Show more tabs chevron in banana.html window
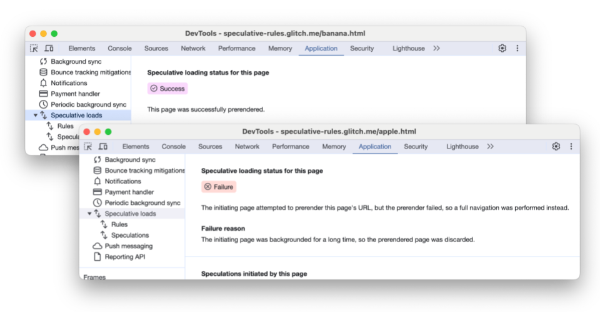This screenshot has height=312, width=600. click(x=436, y=48)
